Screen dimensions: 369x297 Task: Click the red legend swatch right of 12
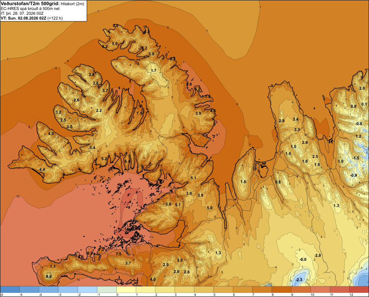[359, 290]
